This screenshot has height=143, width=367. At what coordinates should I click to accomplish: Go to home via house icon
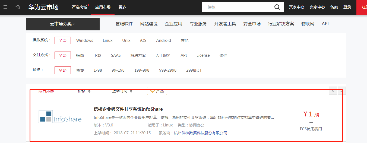pyautogui.click(x=18, y=7)
